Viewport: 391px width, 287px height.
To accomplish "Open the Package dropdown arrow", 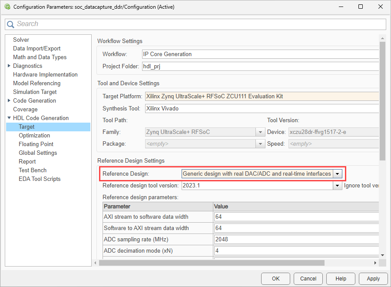I will [x=260, y=143].
